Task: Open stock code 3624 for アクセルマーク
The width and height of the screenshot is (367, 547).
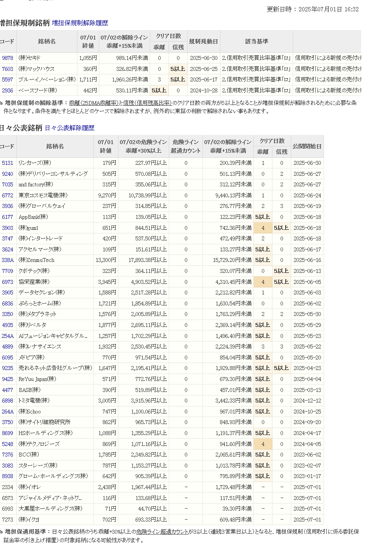Action: click(7, 249)
